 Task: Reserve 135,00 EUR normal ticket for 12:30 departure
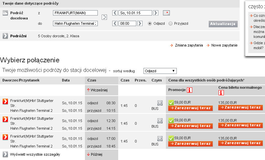pyautogui.click(x=241, y=125)
